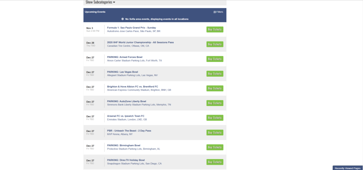Open 2025 IIHF World Junior Championship event link
Screen dimensions: 363x170
click(140, 42)
